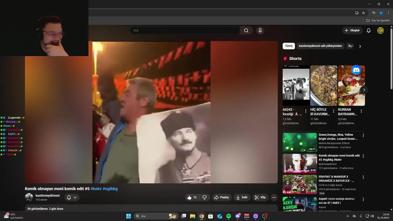Open options for Ati242 Short
Viewport: 393px width, 221px height.
click(306, 111)
